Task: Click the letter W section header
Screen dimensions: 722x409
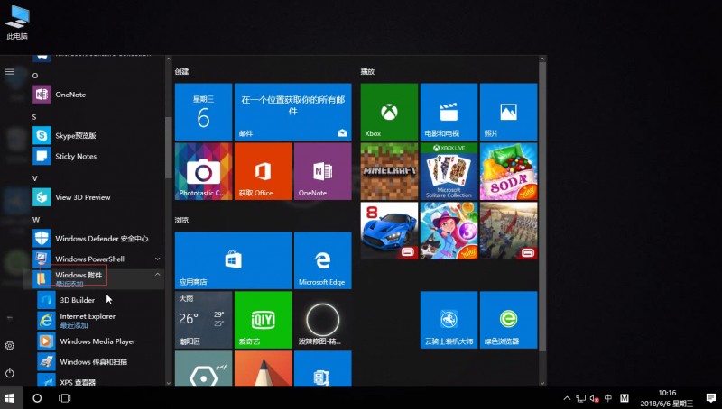Action: (36, 219)
